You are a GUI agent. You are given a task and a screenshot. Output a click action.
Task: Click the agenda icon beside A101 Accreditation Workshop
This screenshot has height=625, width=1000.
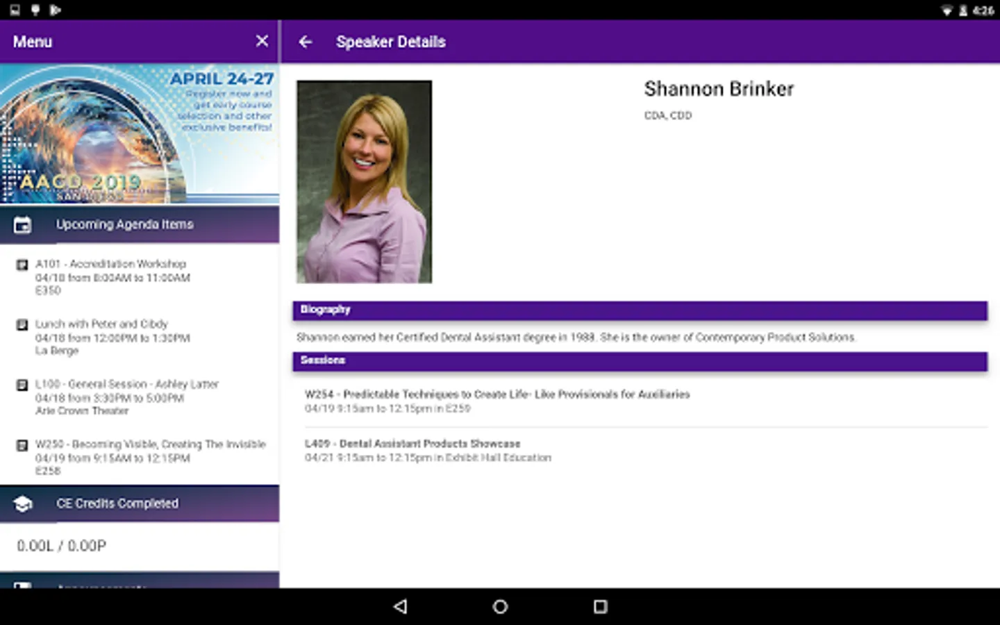[22, 265]
